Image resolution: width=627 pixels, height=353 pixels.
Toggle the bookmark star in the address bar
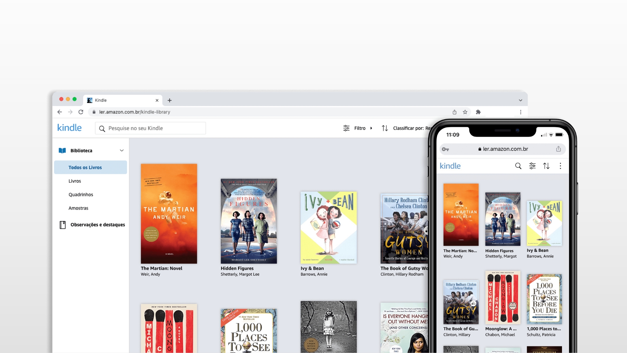[x=465, y=112]
